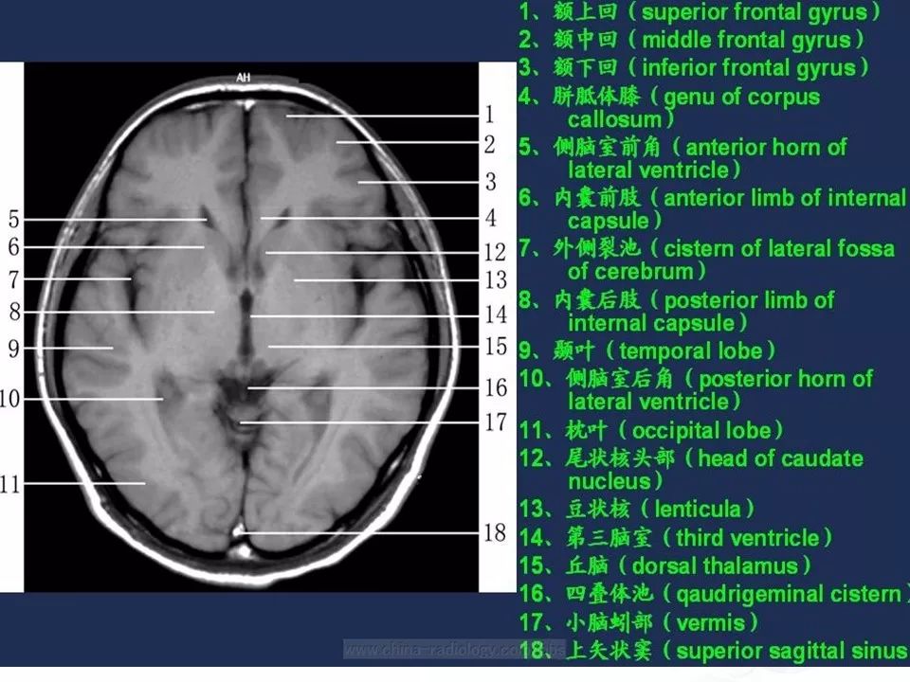Click number label 1 beside the MRI
The height and width of the screenshot is (682, 910).
[490, 115]
